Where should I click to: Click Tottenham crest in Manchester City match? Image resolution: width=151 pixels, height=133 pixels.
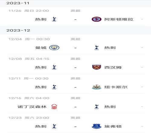click(x=97, y=48)
